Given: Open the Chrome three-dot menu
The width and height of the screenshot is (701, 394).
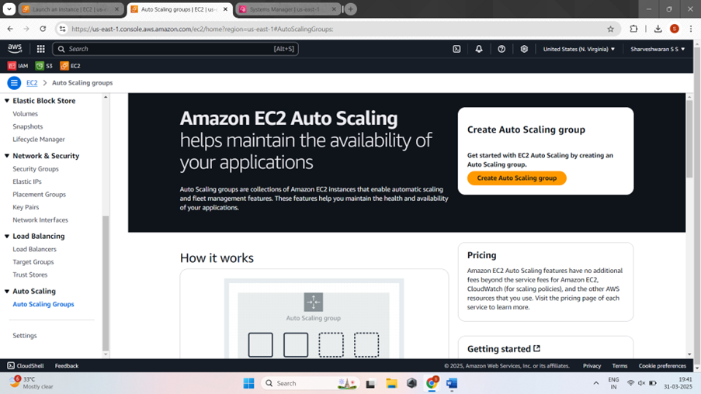Looking at the screenshot, I should 691,29.
